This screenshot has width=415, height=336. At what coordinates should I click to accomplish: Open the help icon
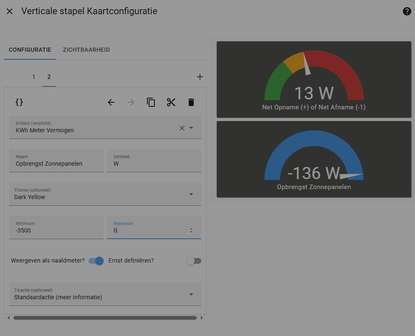(407, 11)
